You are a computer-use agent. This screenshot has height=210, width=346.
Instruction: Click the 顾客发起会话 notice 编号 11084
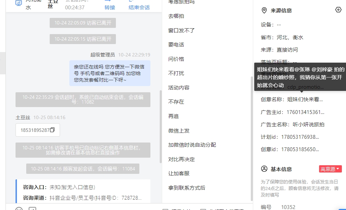(x=83, y=169)
